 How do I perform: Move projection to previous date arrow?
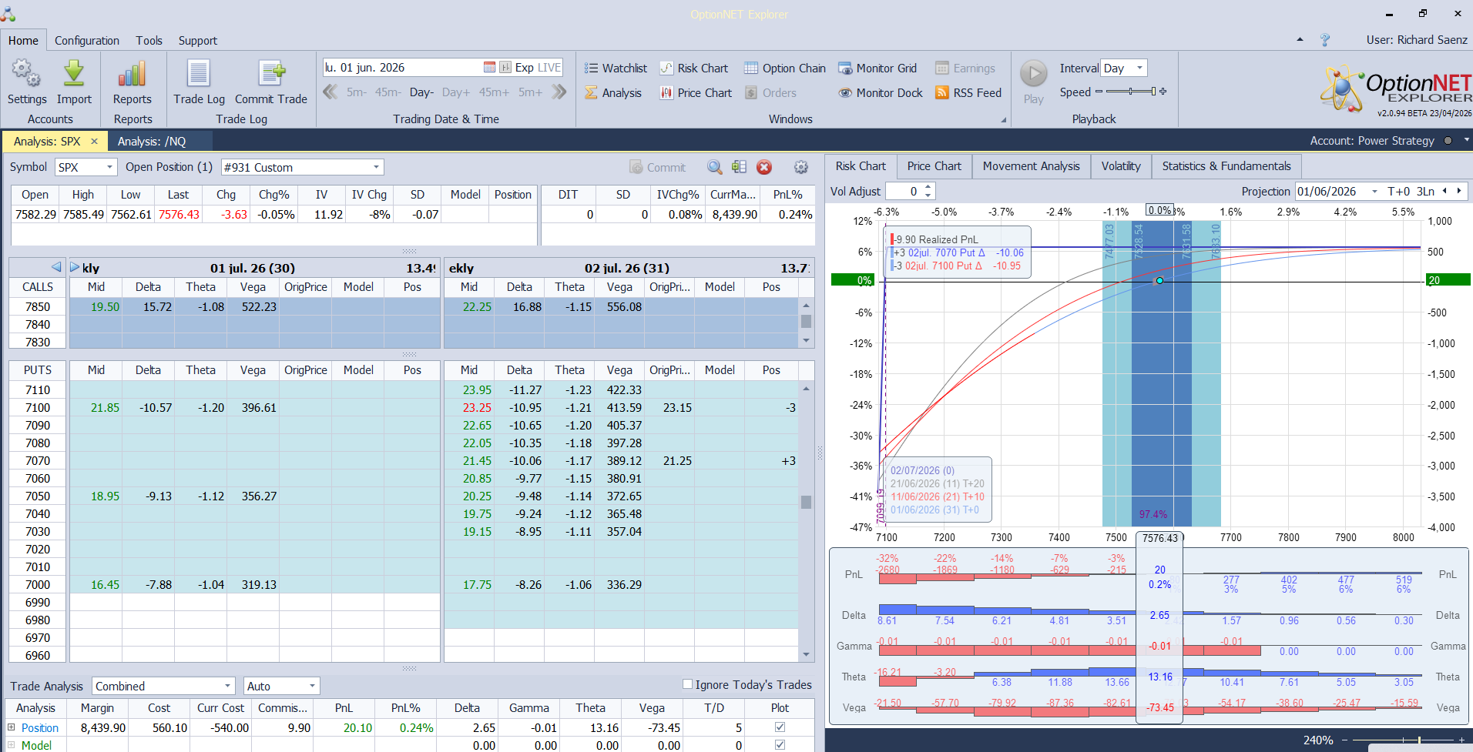tap(1445, 191)
